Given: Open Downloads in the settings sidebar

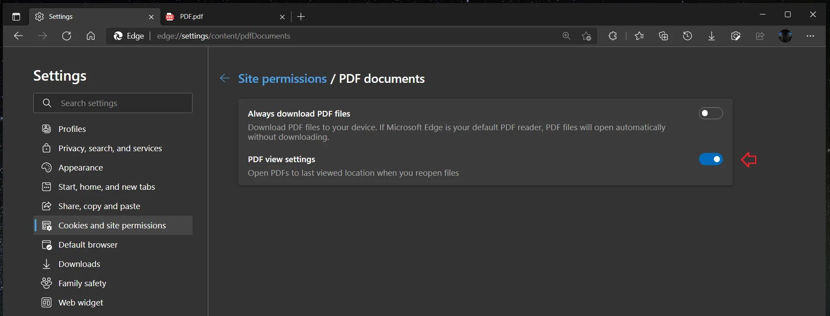Looking at the screenshot, I should [79, 264].
